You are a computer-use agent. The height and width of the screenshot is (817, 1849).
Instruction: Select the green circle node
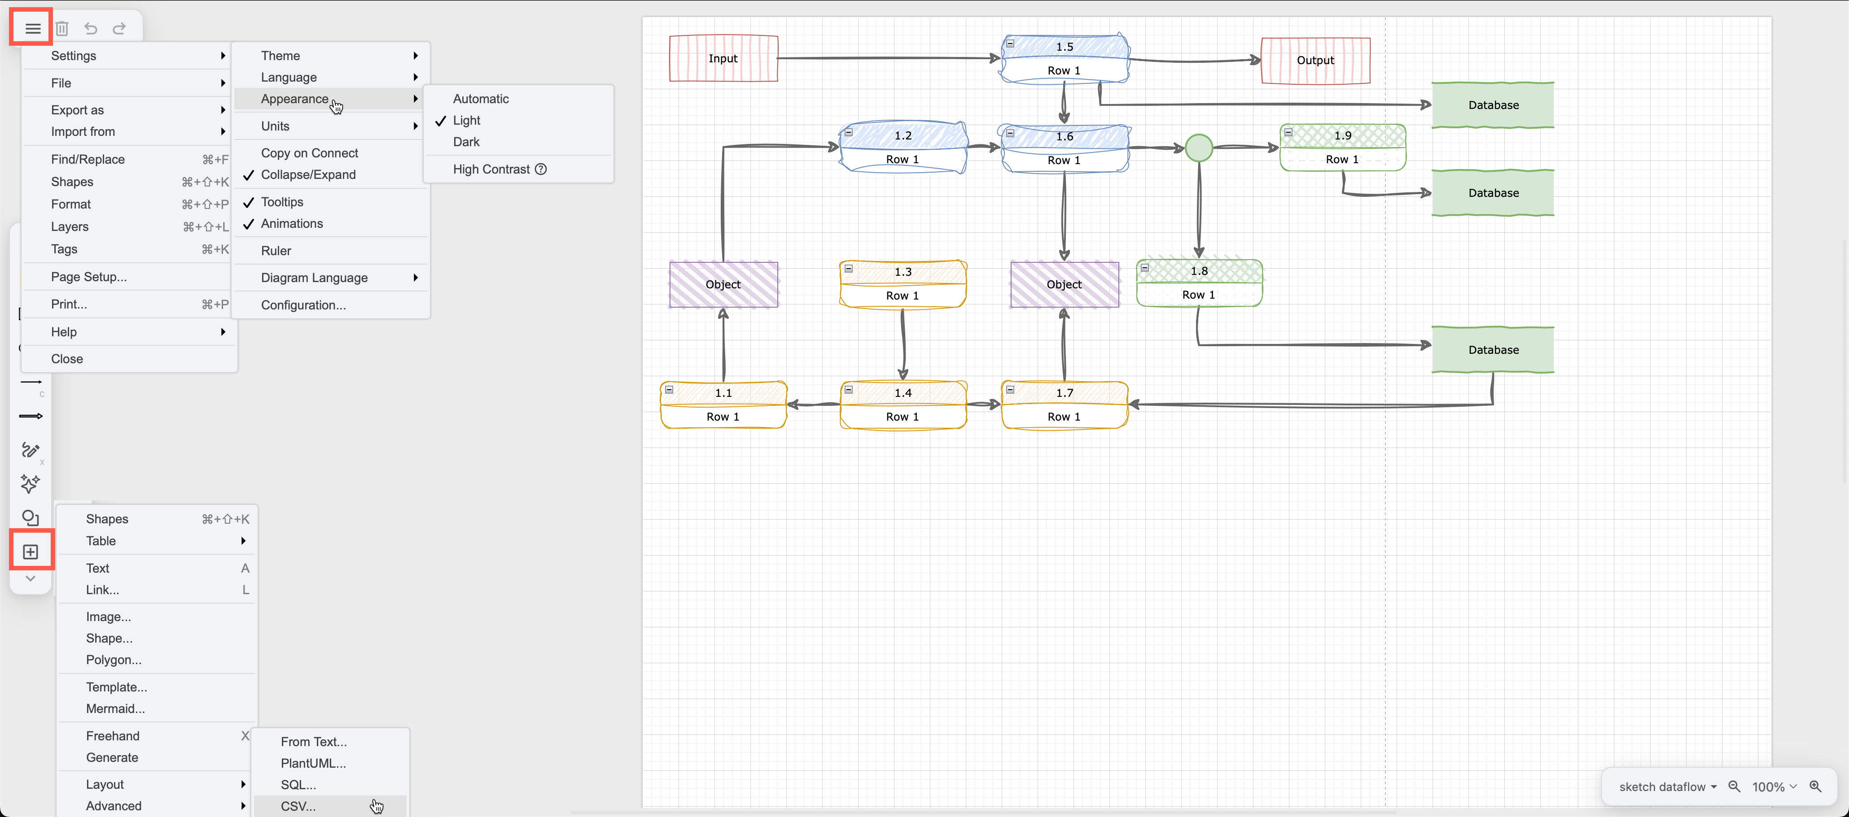pyautogui.click(x=1199, y=148)
